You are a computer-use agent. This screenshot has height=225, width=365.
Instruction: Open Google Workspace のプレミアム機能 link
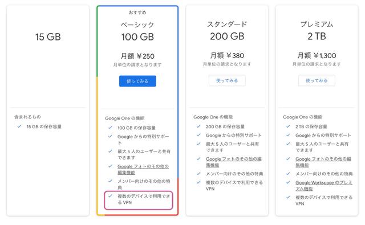tap(324, 186)
